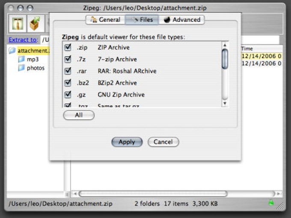Click the Time column header

261,49
